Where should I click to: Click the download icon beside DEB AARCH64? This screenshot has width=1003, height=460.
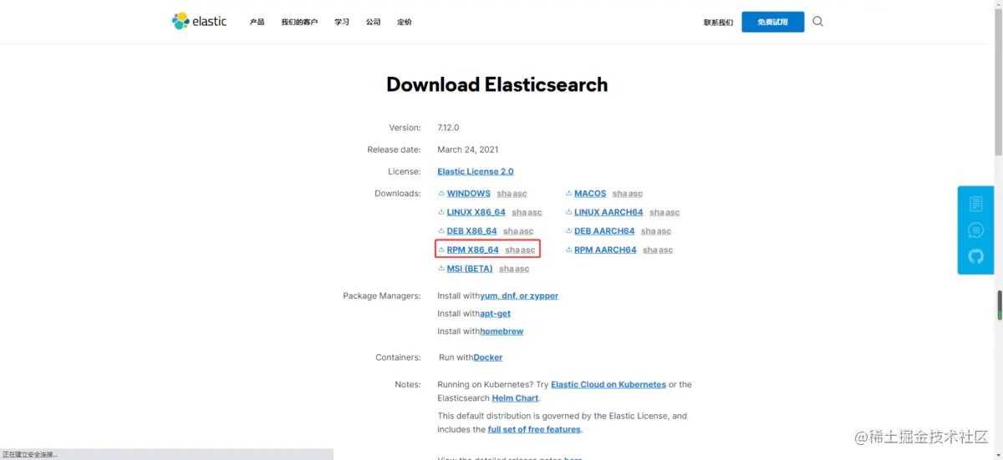pyautogui.click(x=568, y=231)
